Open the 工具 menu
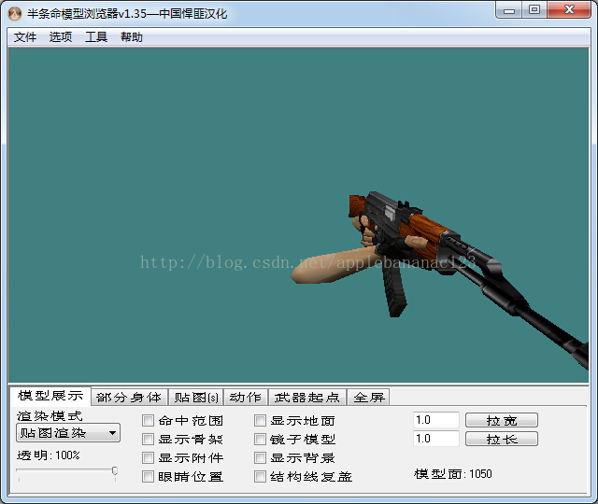The width and height of the screenshot is (598, 504). coord(95,37)
